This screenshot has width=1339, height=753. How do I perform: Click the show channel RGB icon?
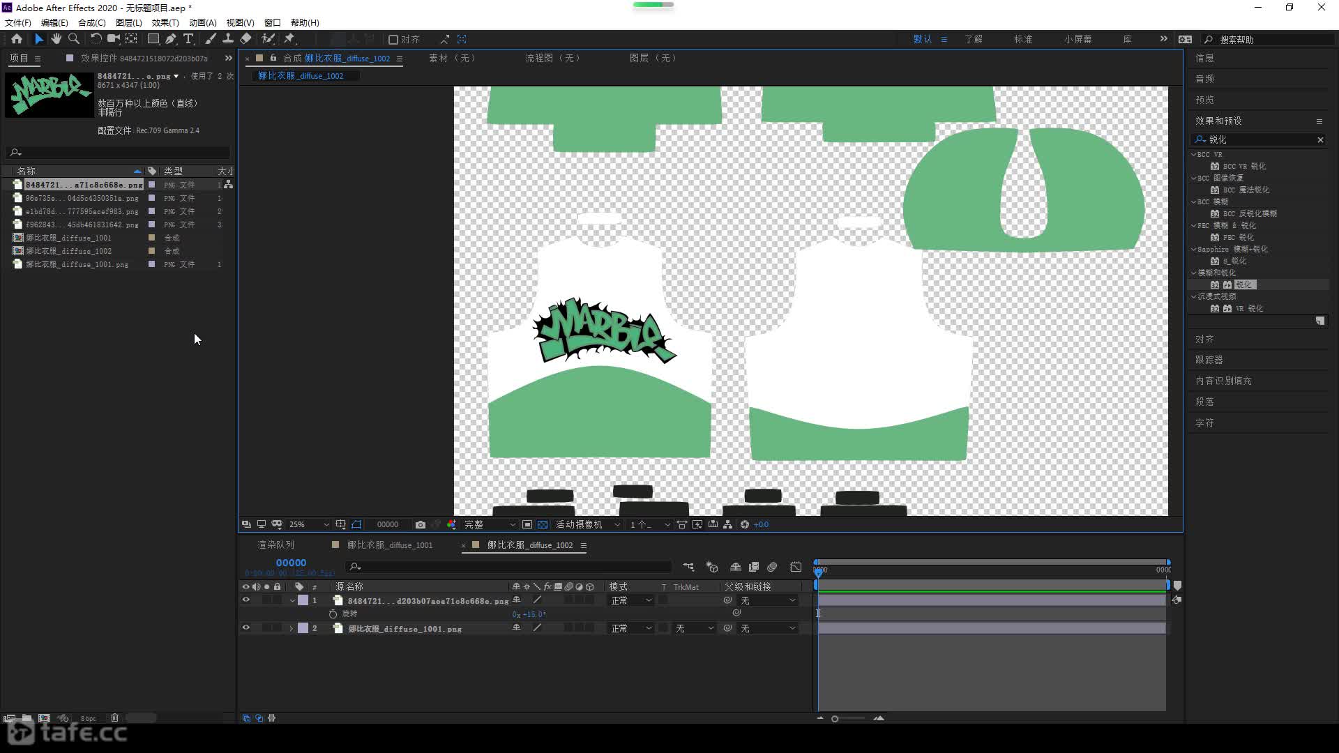tap(451, 524)
